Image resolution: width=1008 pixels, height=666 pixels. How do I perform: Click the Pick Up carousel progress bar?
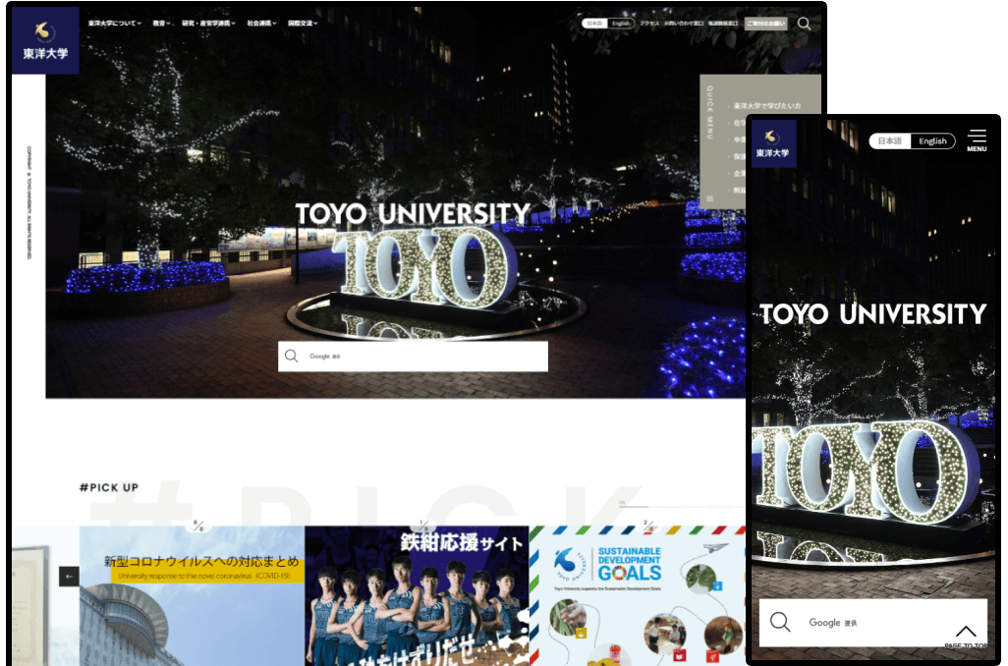[x=682, y=507]
